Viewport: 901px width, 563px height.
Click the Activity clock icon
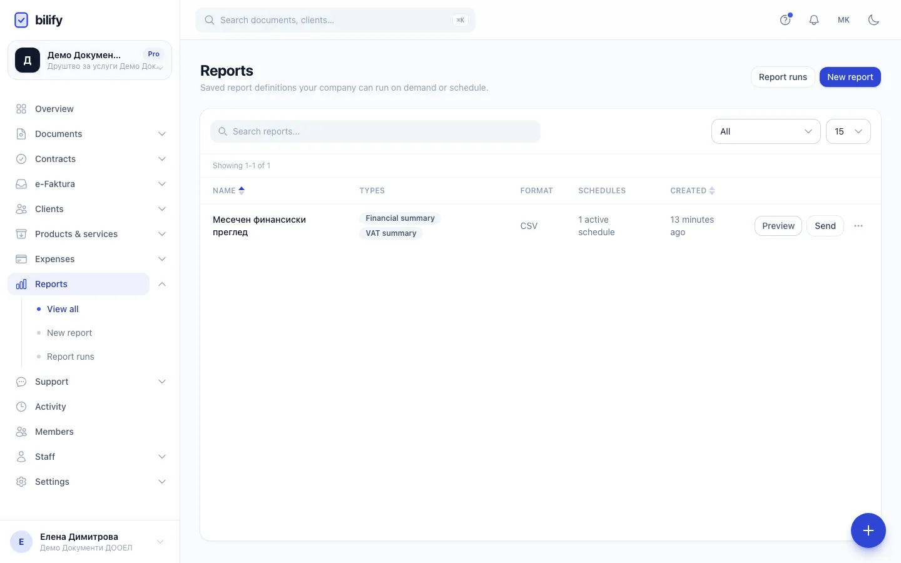(x=21, y=407)
